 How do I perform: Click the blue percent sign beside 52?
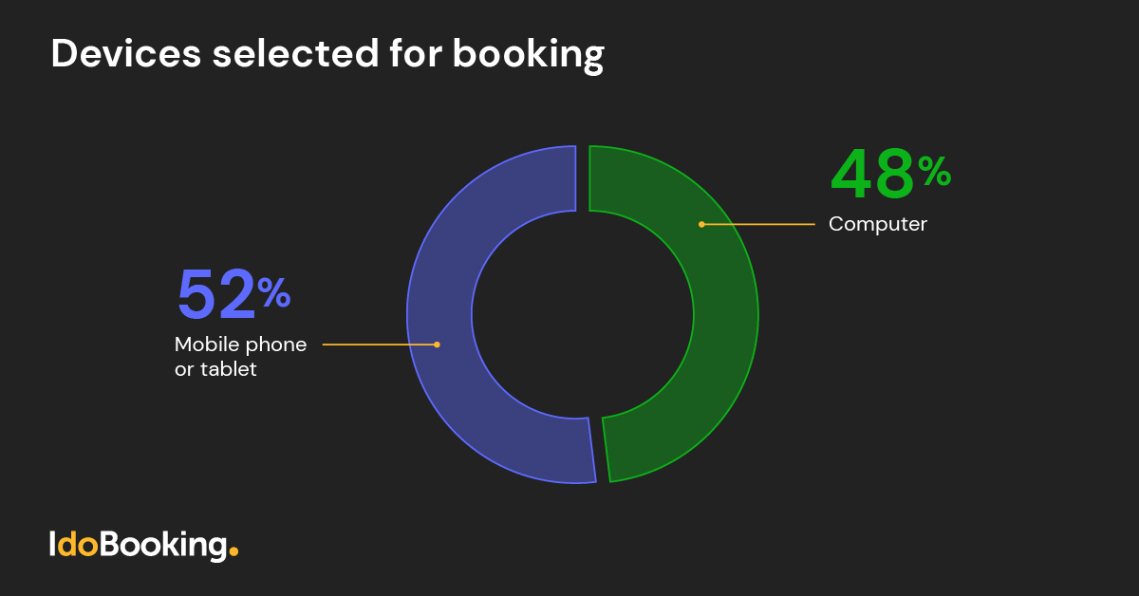point(274,294)
